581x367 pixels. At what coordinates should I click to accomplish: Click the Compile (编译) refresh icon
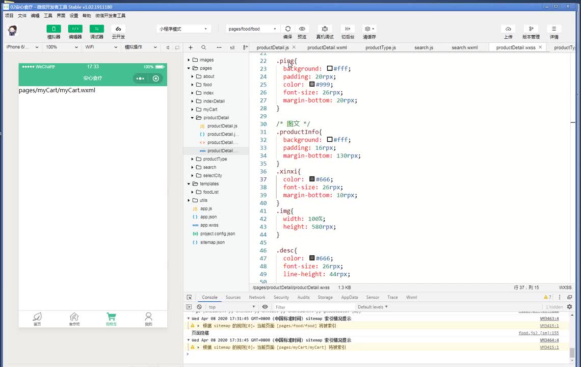coord(288,29)
